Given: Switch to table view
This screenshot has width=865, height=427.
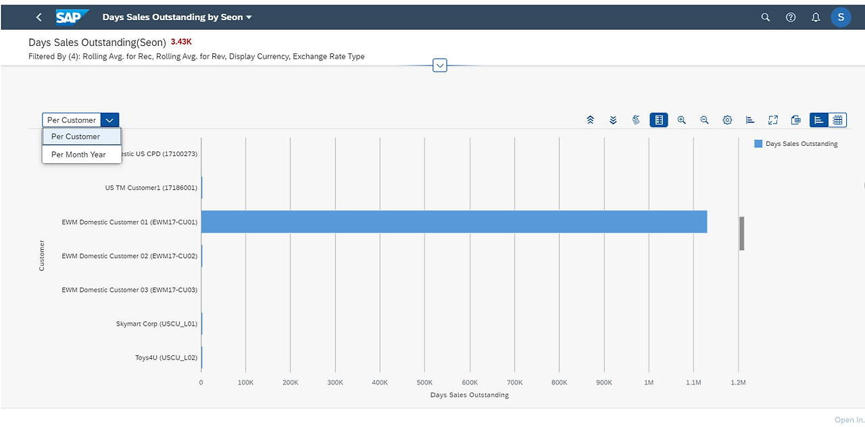Looking at the screenshot, I should click(x=838, y=120).
